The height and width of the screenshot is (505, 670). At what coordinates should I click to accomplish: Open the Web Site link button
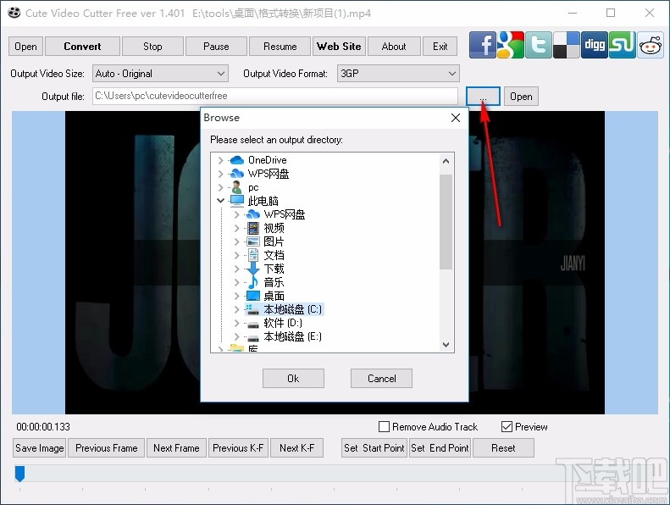[x=339, y=47]
